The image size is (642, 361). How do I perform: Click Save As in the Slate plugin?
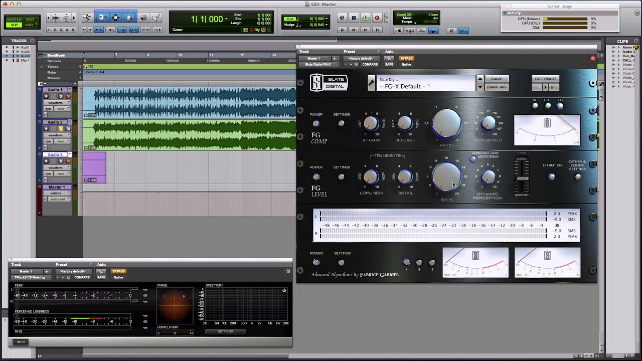[x=497, y=87]
